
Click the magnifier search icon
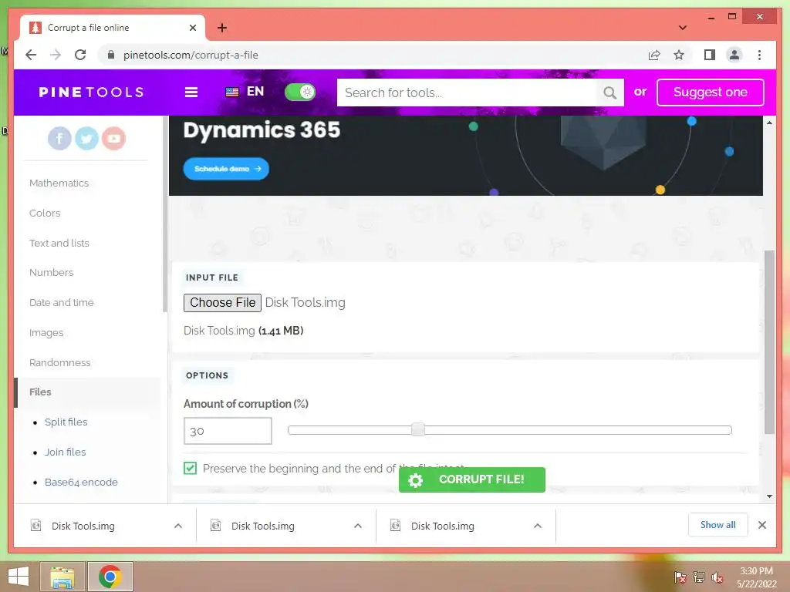(609, 92)
